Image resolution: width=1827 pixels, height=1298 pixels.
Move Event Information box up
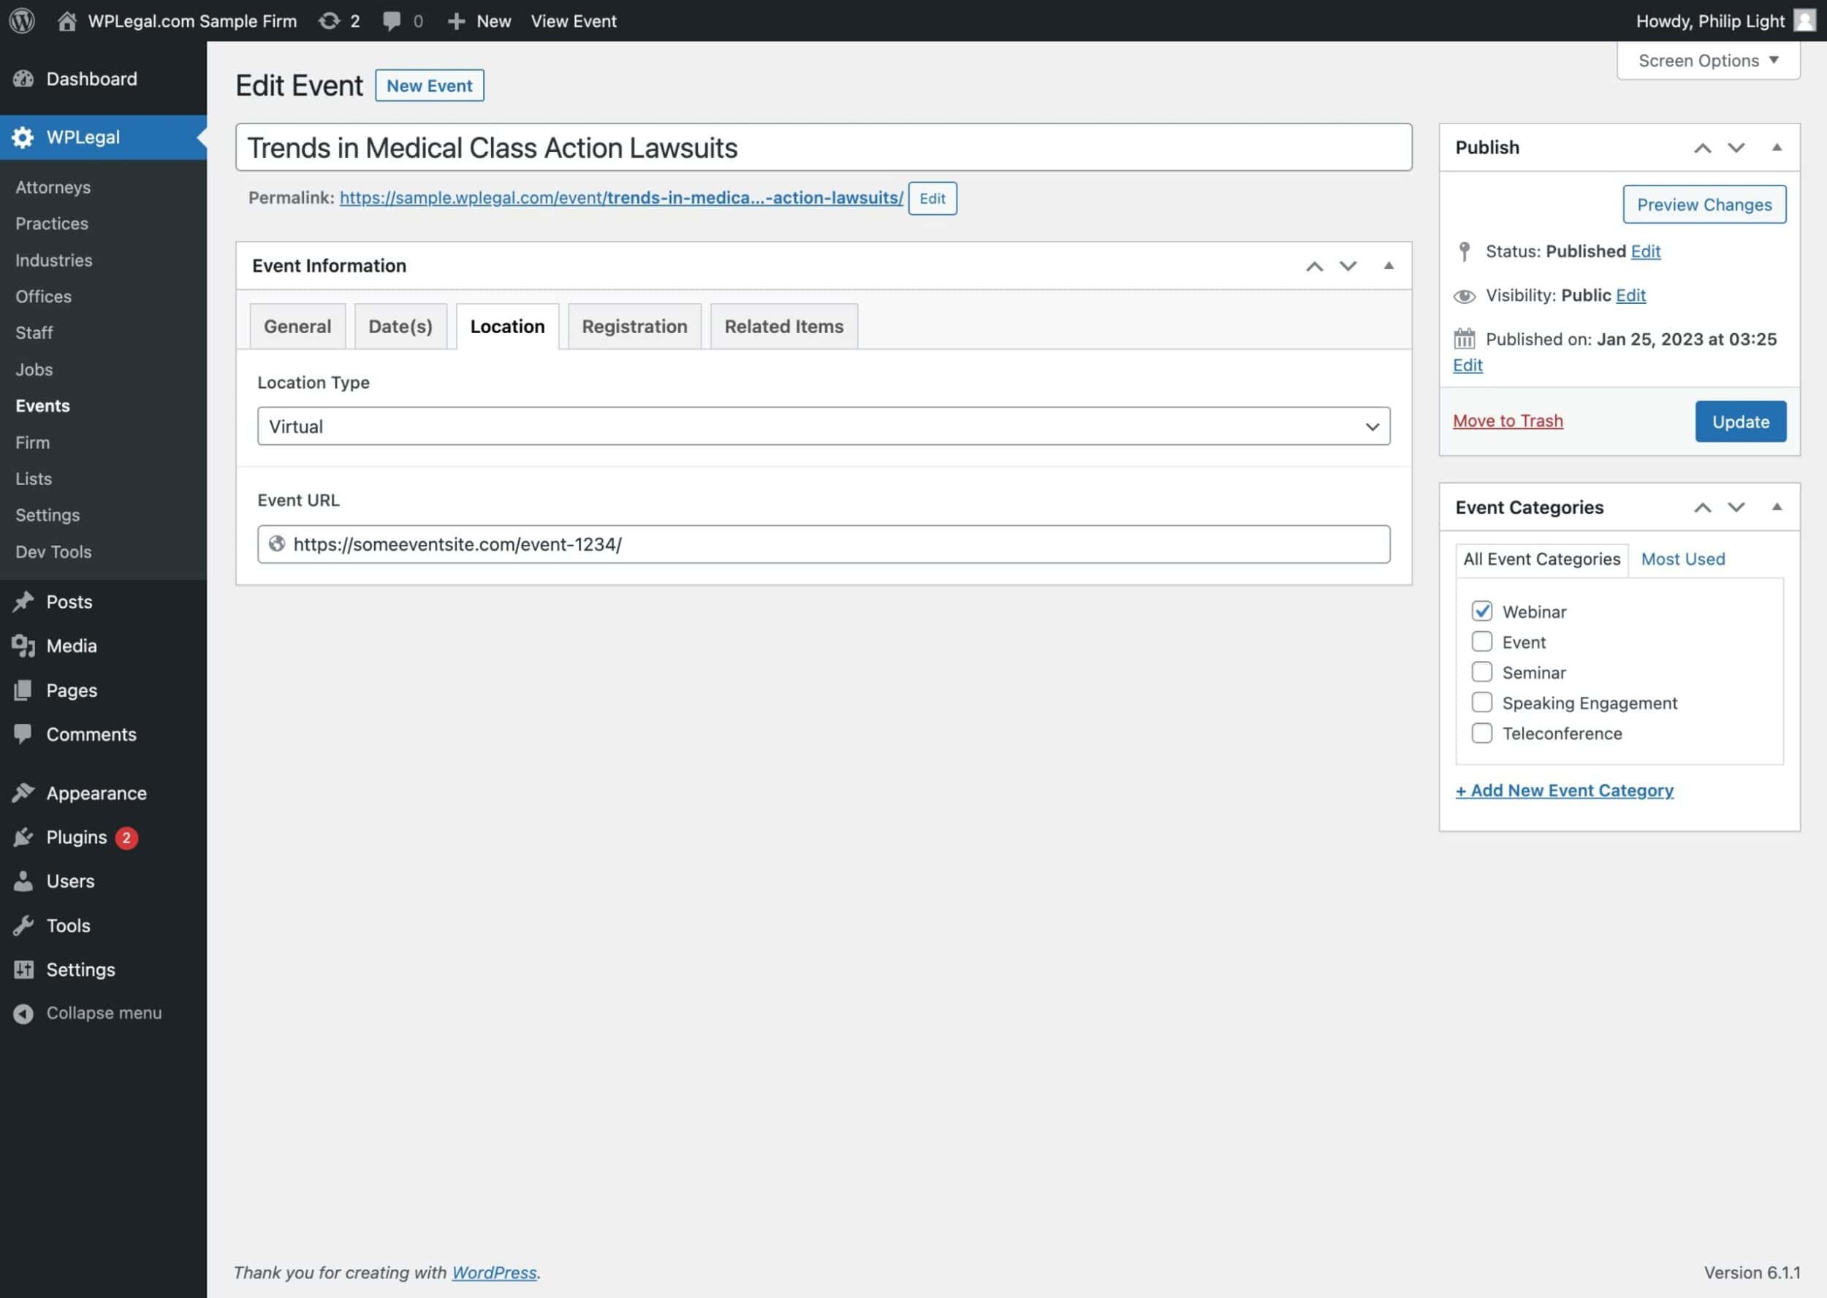point(1314,266)
